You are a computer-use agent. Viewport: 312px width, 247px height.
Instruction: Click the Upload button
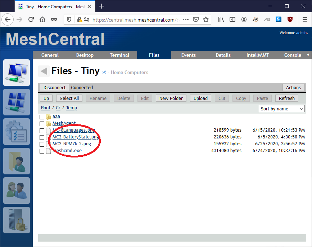[x=200, y=98]
